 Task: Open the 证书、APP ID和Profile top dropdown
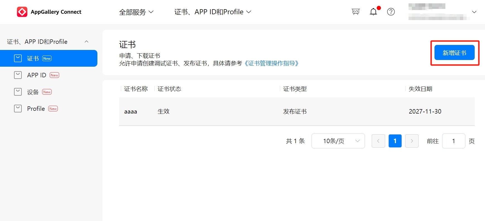point(213,12)
